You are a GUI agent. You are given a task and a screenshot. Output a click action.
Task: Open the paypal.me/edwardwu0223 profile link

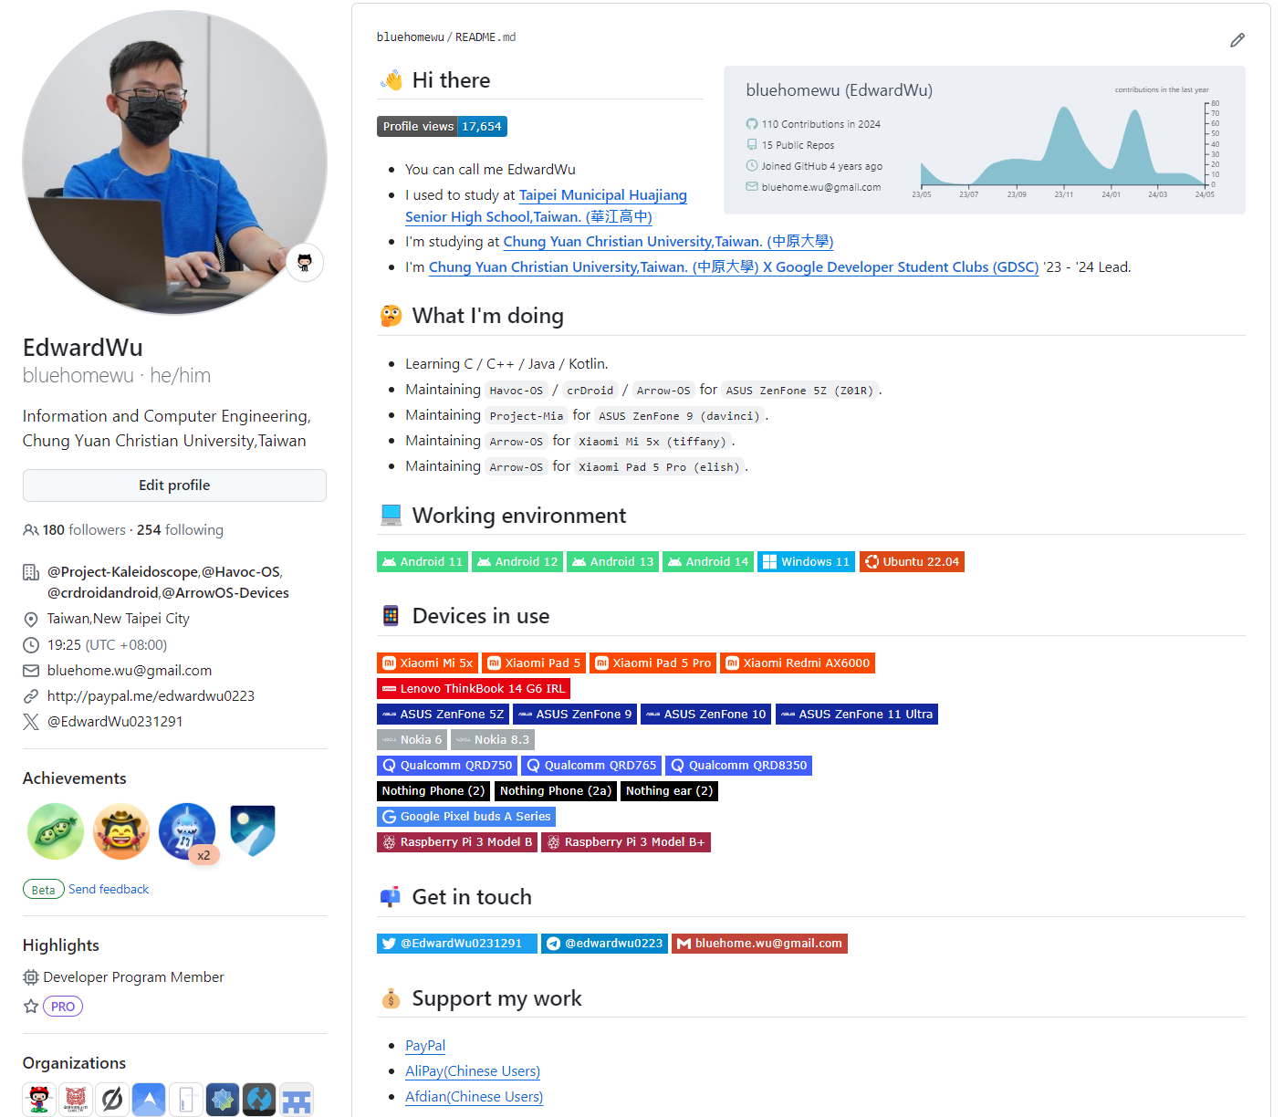[x=151, y=696]
